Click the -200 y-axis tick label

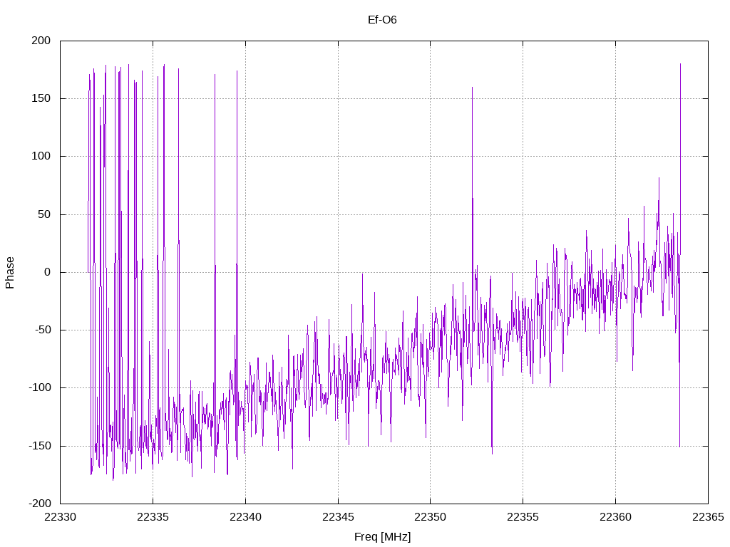pyautogui.click(x=40, y=504)
